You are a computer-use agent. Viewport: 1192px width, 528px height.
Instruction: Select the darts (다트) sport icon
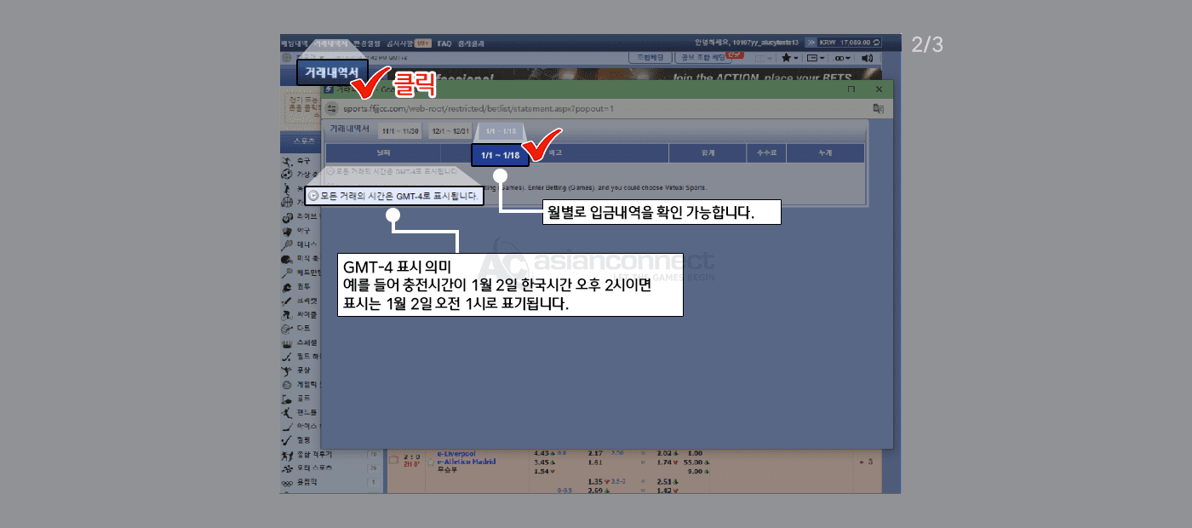click(288, 328)
